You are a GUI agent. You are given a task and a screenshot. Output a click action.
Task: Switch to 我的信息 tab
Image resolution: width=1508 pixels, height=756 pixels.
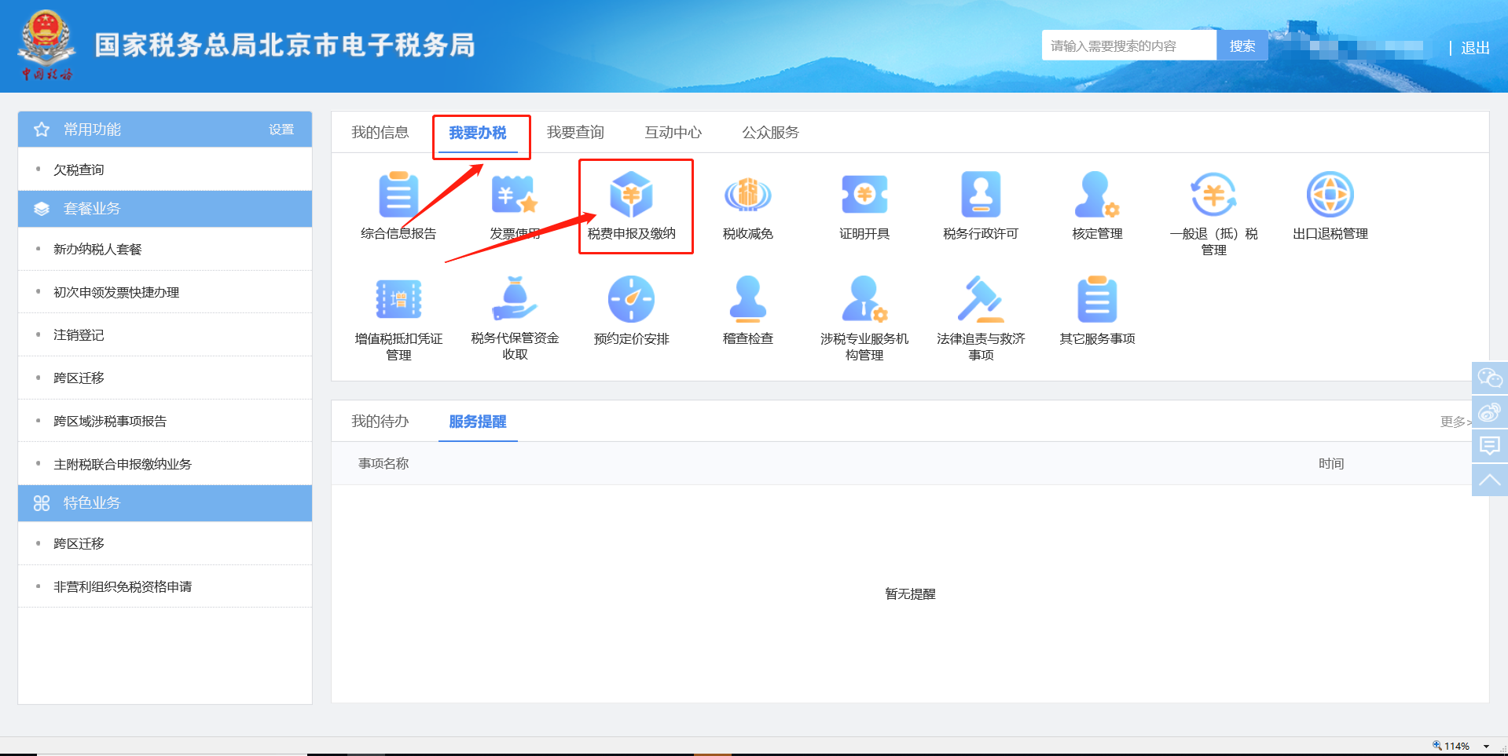coord(380,133)
